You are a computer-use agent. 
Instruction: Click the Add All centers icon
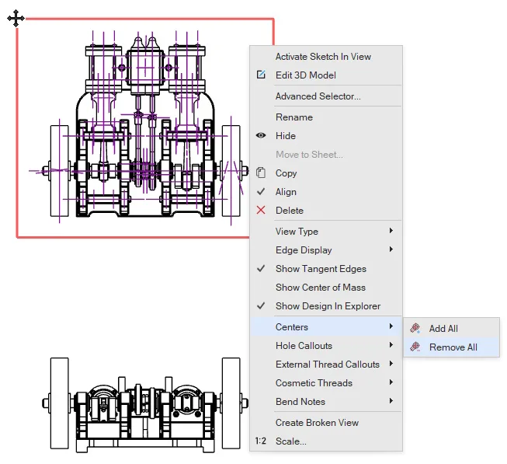(x=415, y=329)
